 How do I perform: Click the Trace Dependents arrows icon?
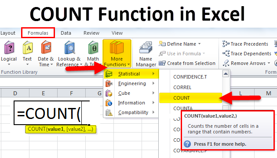click(x=226, y=53)
